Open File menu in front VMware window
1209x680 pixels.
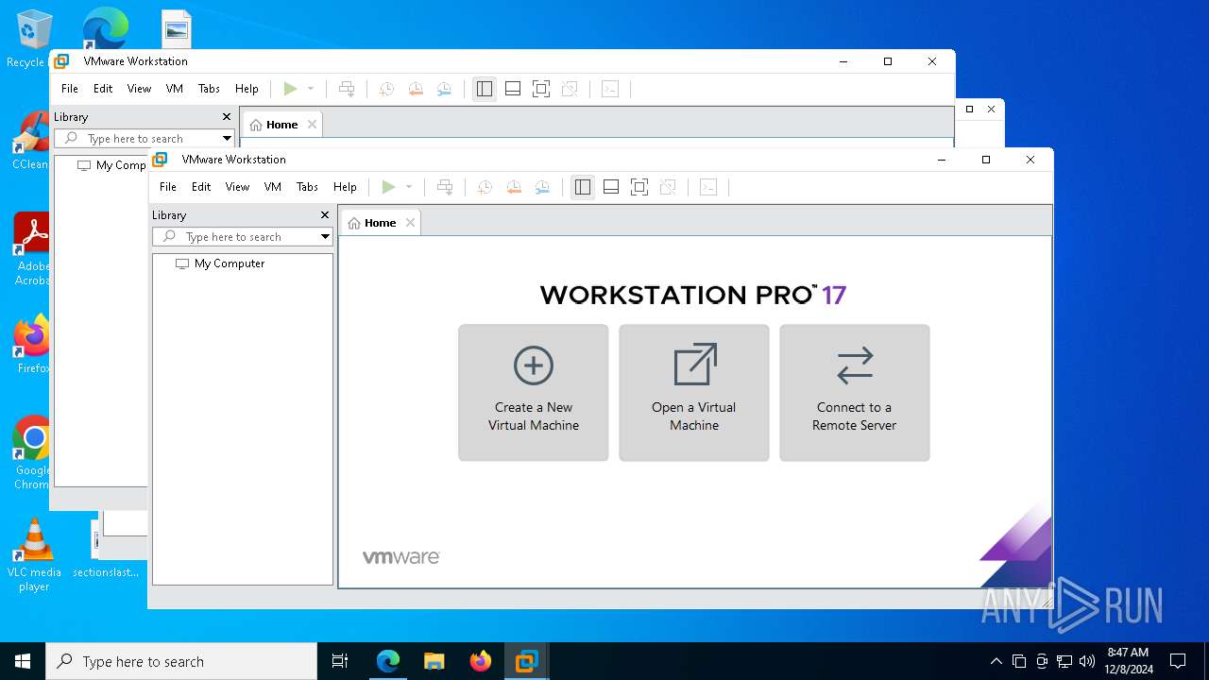(x=168, y=187)
